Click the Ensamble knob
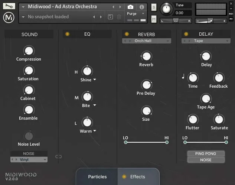The image size is (235, 185). [x=29, y=110]
